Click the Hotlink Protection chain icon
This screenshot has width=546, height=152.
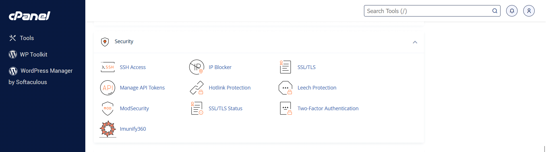tap(197, 88)
